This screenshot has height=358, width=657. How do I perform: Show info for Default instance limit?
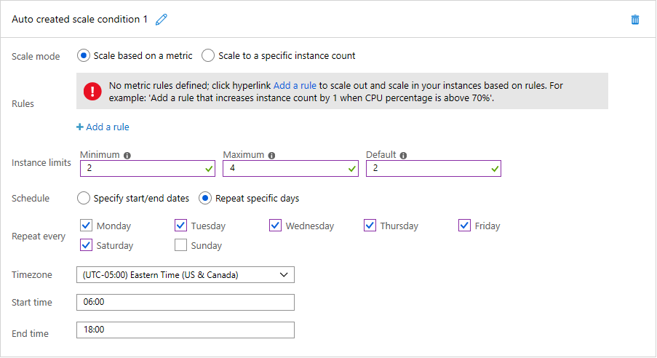(x=403, y=156)
